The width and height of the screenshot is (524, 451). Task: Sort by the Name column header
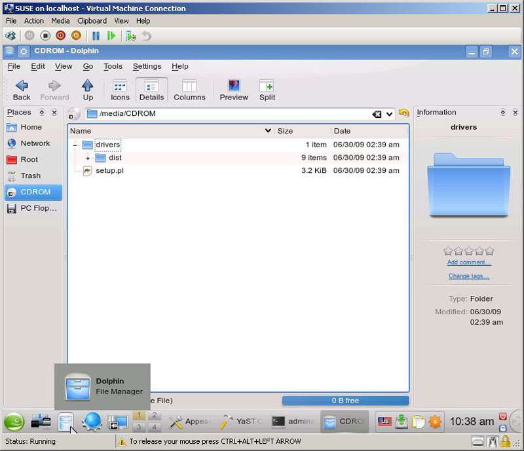tap(171, 131)
